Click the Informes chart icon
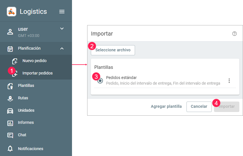The width and height of the screenshot is (243, 156). pyautogui.click(x=10, y=123)
